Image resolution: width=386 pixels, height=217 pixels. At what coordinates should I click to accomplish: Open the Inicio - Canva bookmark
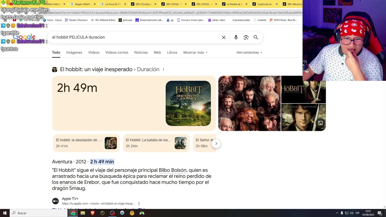tap(52, 20)
